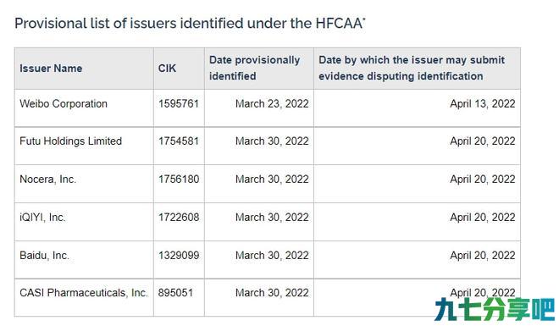The height and width of the screenshot is (326, 559).
Task: Select the Nocera, Inc. row name
Action: click(x=47, y=179)
